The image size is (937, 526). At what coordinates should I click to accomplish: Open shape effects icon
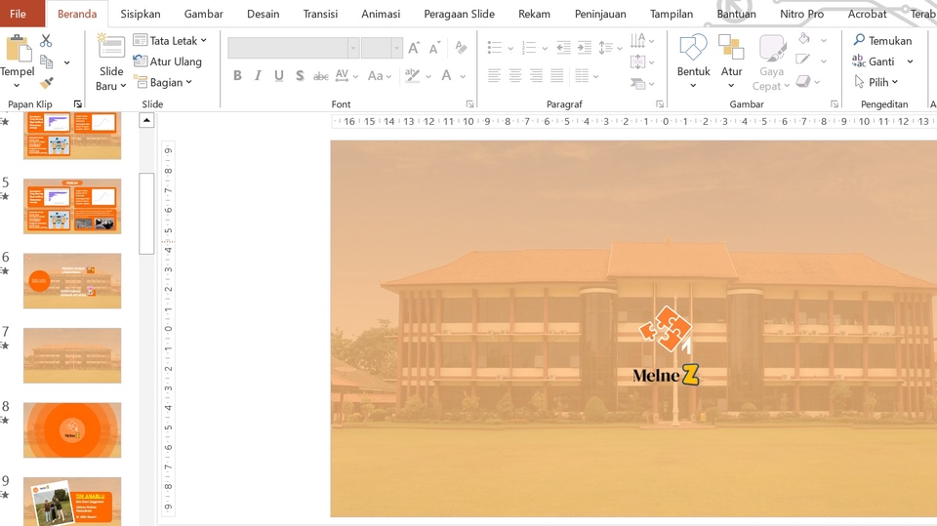[x=803, y=81]
